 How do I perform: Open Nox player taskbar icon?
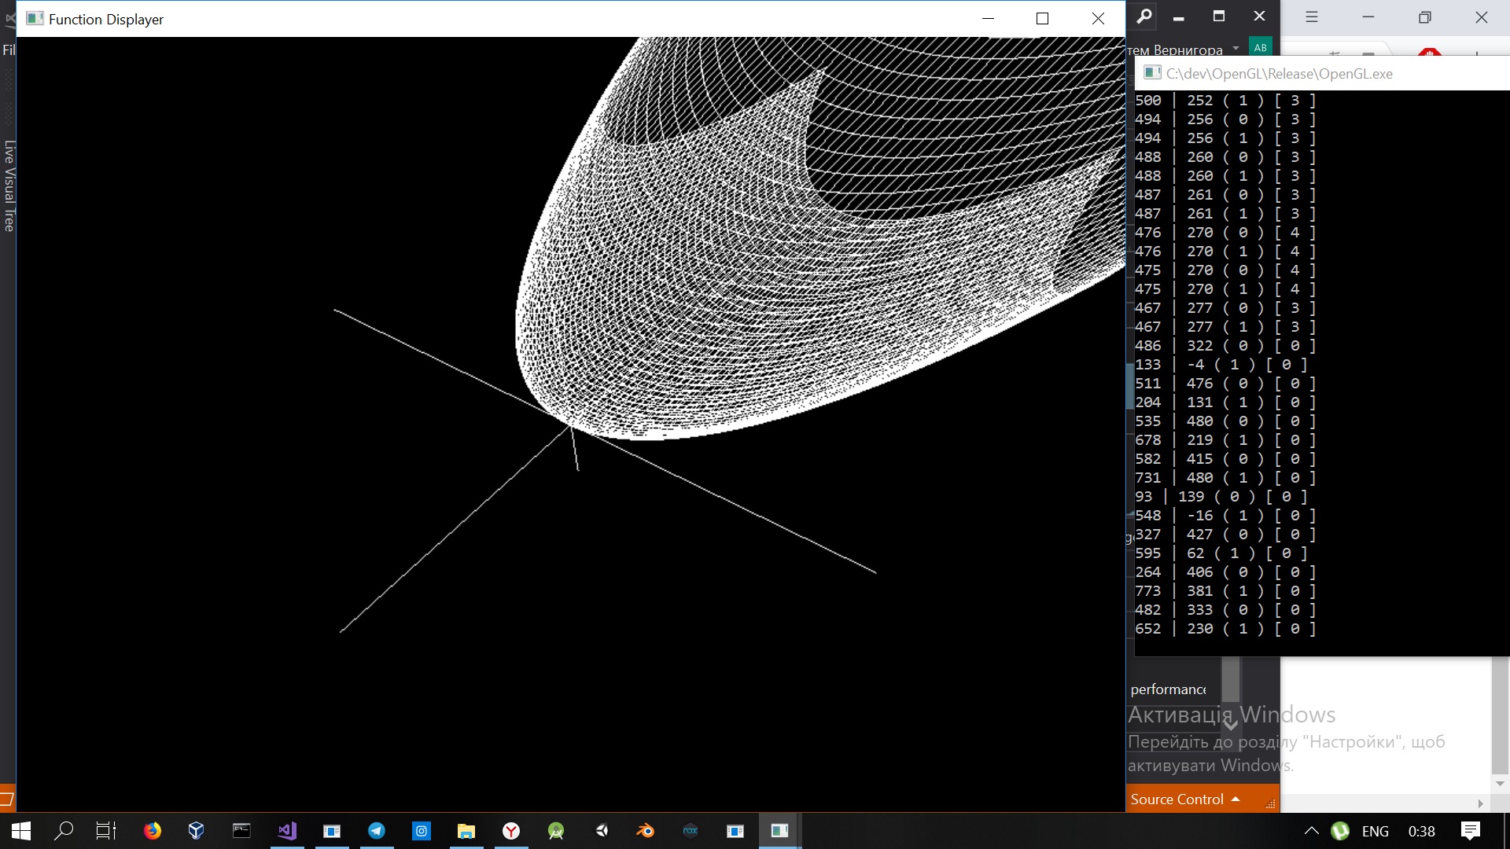691,831
